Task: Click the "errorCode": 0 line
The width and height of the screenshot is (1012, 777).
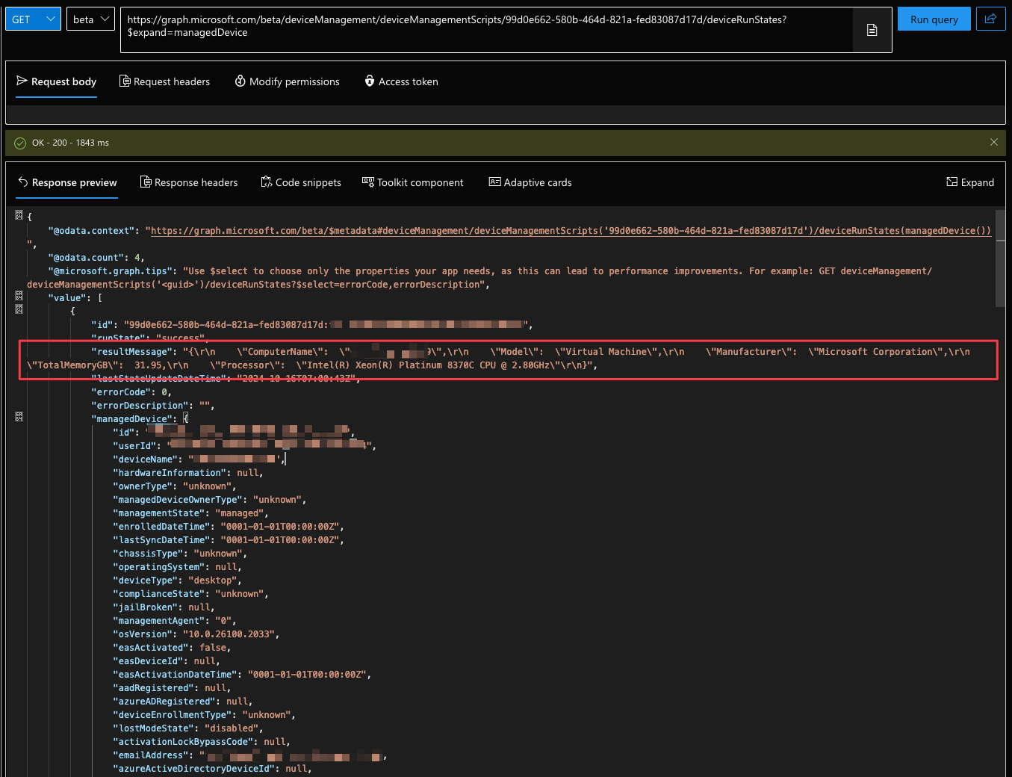Action: (x=131, y=392)
